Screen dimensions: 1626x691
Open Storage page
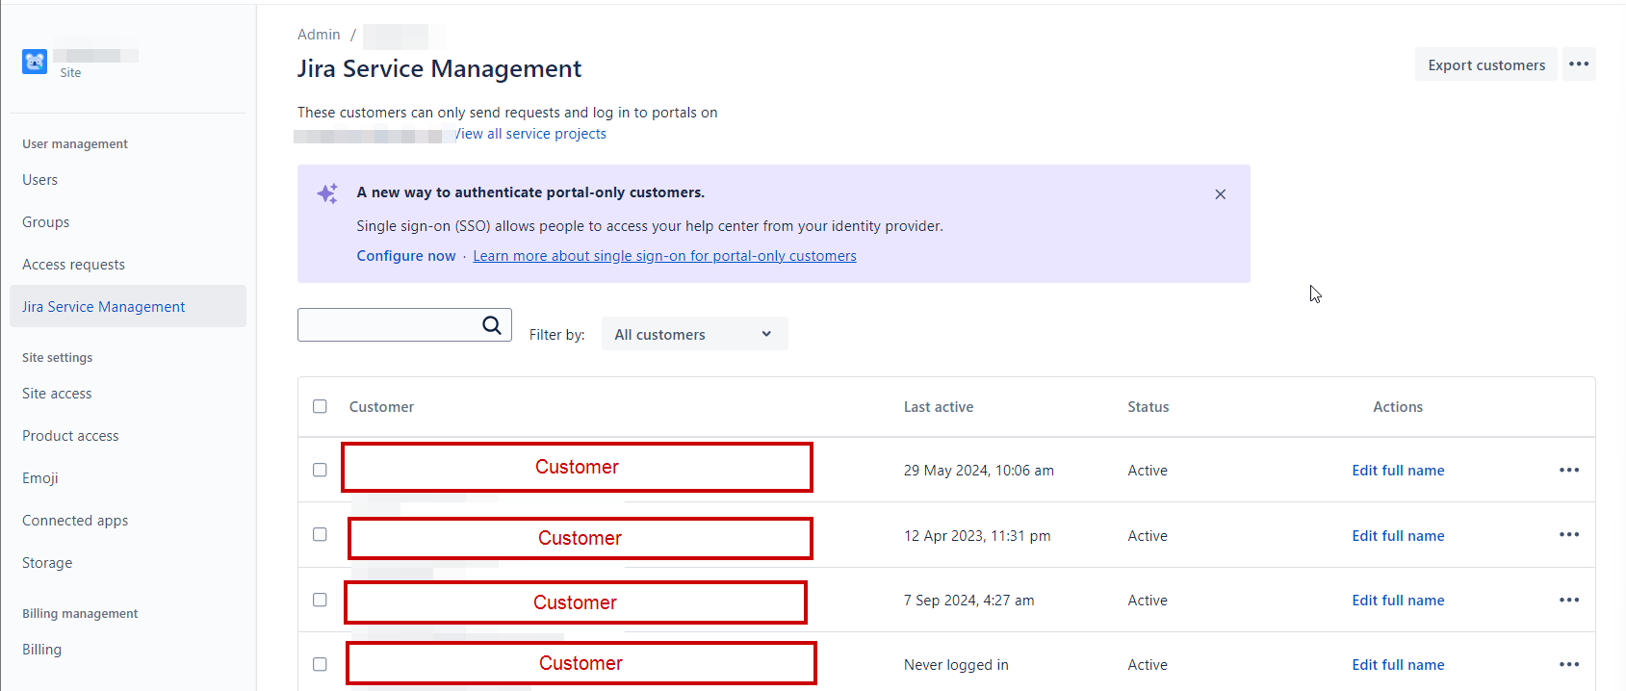[x=128, y=563]
